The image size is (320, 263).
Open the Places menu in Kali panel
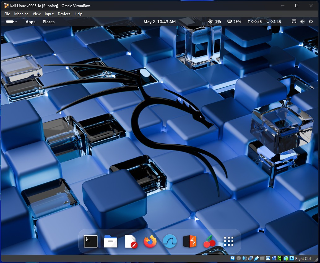point(49,22)
